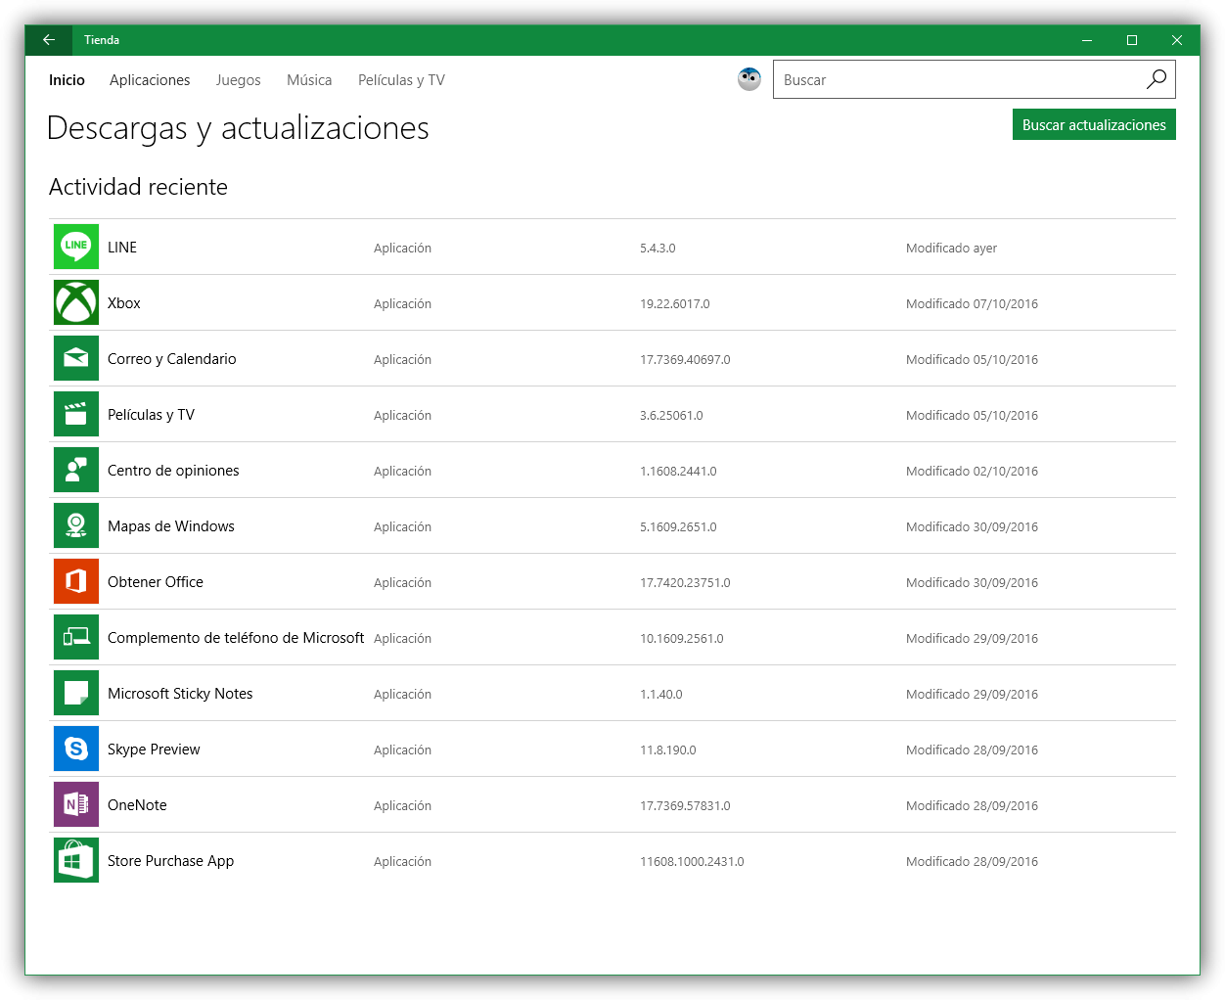Screen dimensions: 1225x1000
Task: Click the Descargas y actualizaciones heading
Action: (x=238, y=128)
